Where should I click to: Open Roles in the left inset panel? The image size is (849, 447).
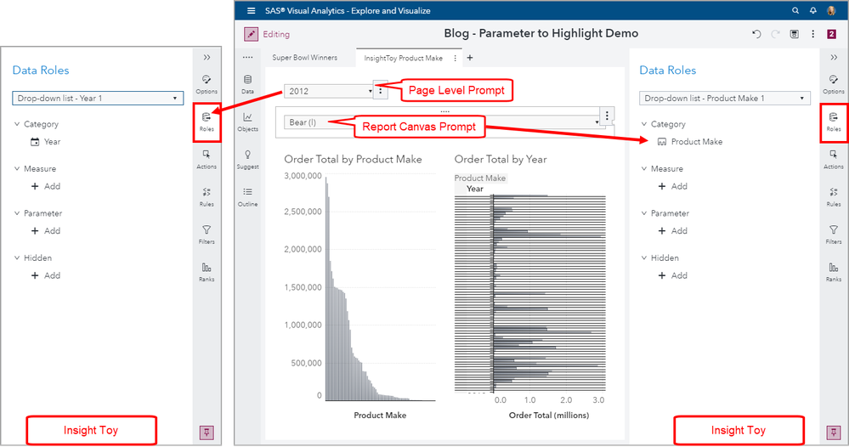click(x=207, y=122)
